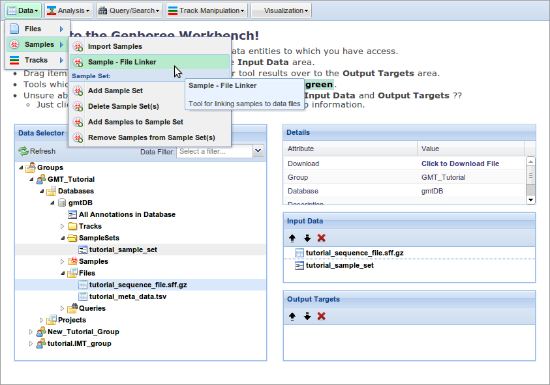The image size is (550, 385).
Task: Collapse the GMT_Tutorial group node
Action: 31,179
